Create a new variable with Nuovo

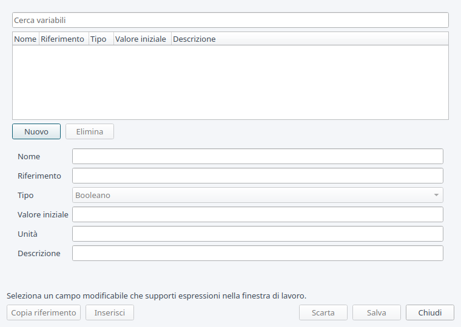pyautogui.click(x=36, y=131)
